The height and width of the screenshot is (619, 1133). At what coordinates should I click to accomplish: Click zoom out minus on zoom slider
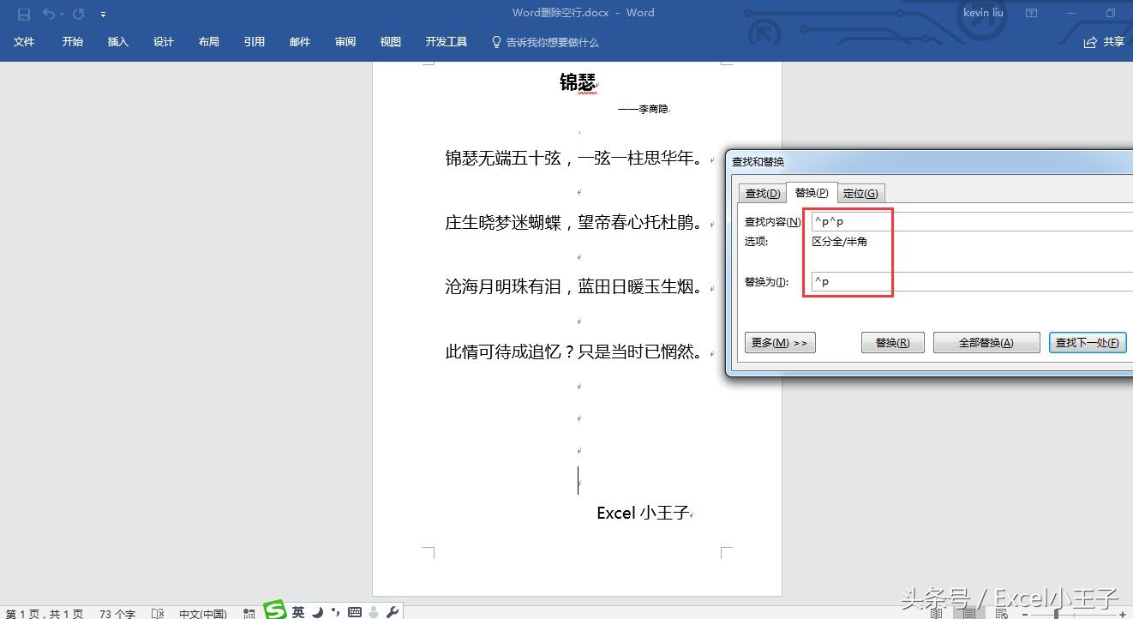click(x=1024, y=614)
